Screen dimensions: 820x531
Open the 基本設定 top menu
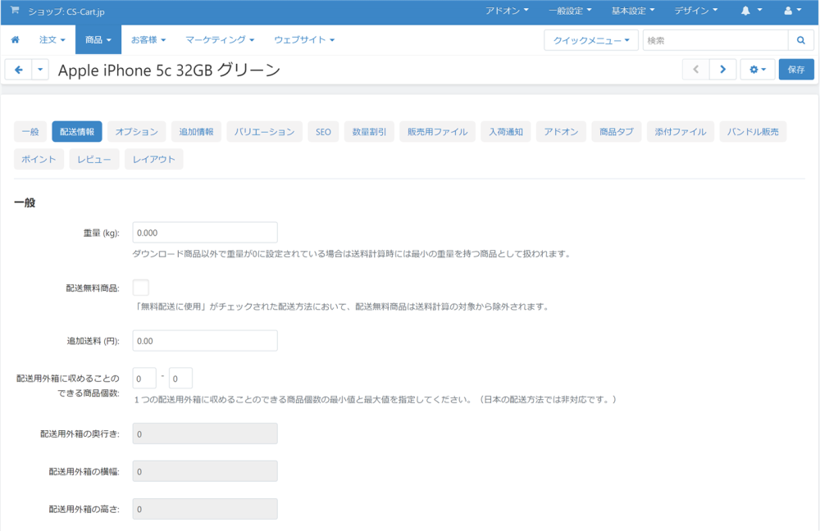(x=633, y=11)
